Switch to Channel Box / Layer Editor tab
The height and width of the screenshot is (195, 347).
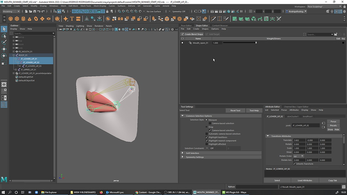[296, 107]
